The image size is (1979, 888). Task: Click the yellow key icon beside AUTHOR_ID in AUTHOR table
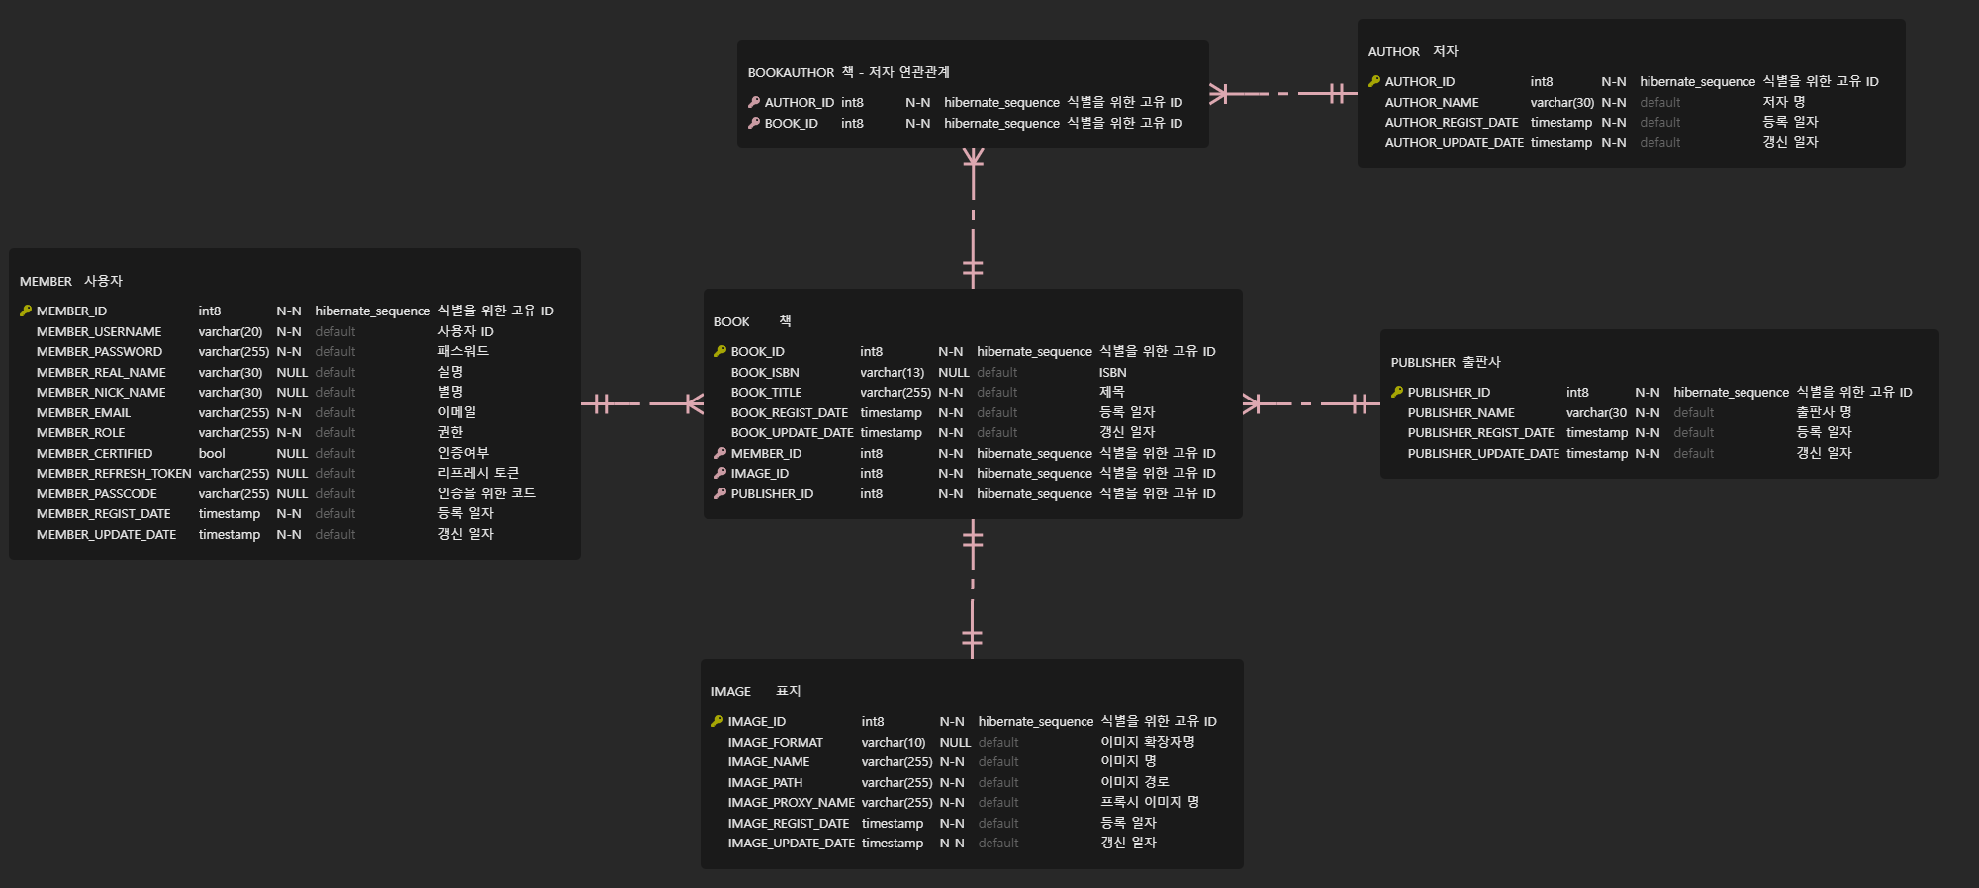tap(1374, 81)
